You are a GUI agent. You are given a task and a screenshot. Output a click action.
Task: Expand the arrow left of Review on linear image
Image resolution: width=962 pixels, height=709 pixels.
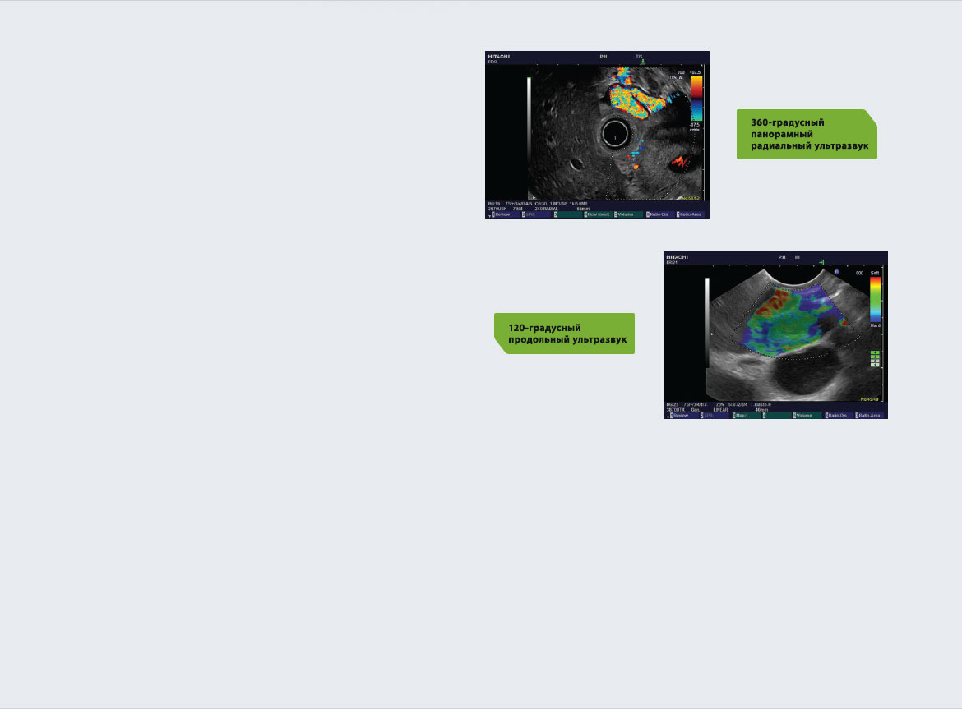click(x=668, y=417)
